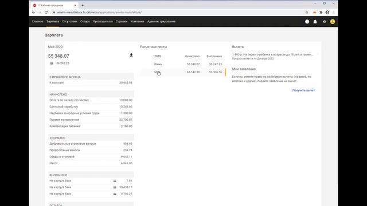Viewport: 367px width, 206px height.
Task: Minimize the browser window
Action: tap(315, 3)
